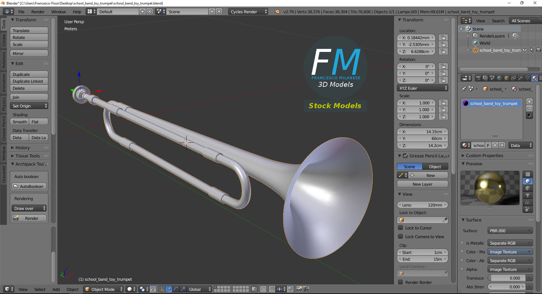
Task: Select flat plane material preview
Action: pyautogui.click(x=528, y=174)
